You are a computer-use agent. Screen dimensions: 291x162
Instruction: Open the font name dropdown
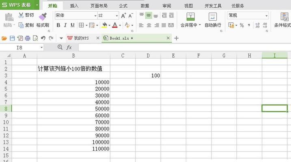(95, 16)
